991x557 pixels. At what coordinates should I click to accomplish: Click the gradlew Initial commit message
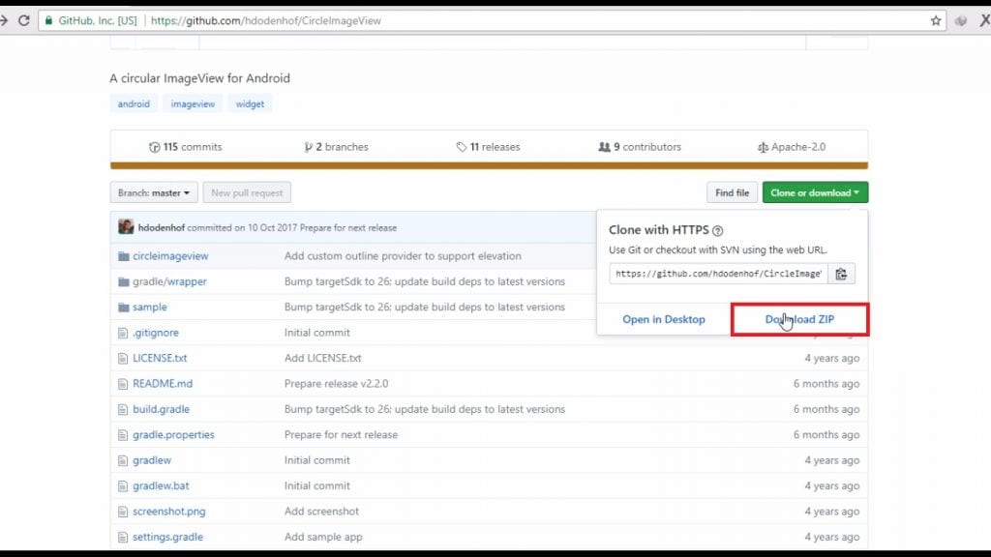[x=316, y=460]
